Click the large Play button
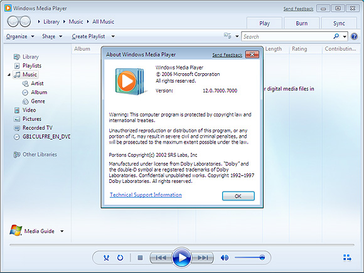364x273 pixels. pyautogui.click(x=181, y=257)
